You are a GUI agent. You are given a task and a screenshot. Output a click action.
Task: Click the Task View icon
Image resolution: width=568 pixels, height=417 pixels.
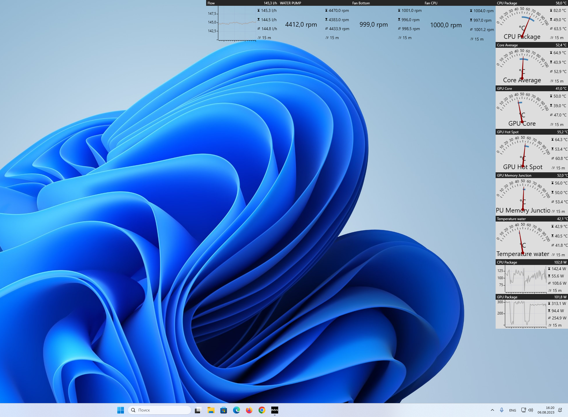click(198, 410)
